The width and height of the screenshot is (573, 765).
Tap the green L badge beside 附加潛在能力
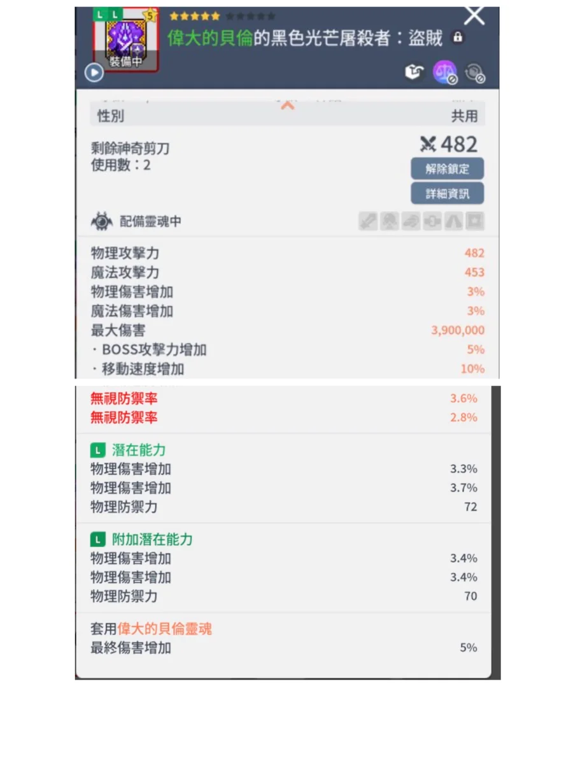97,540
